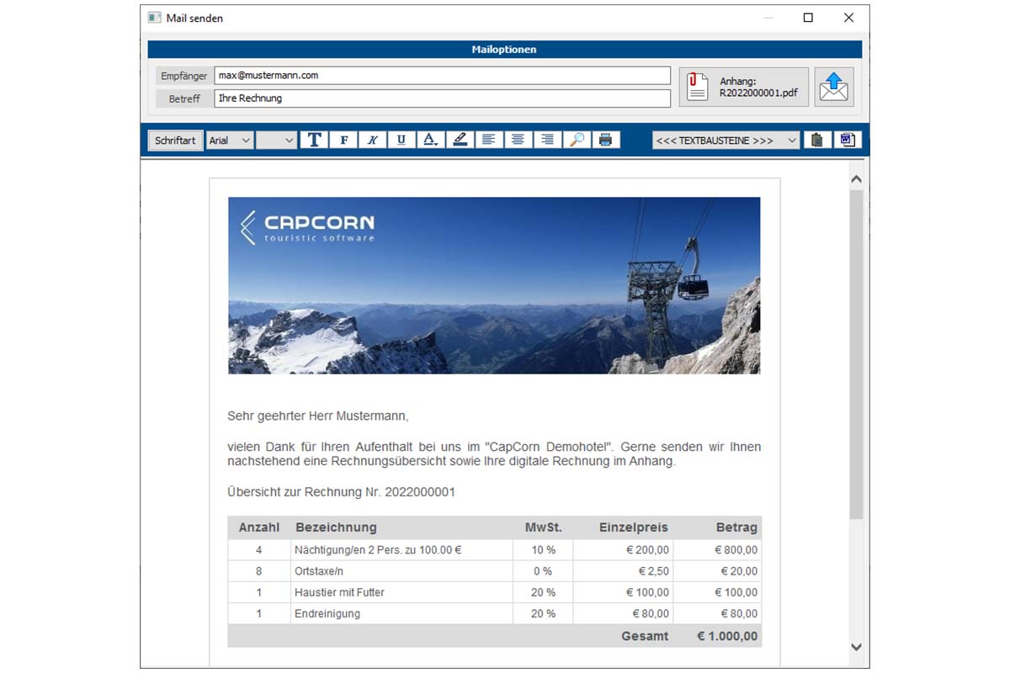Screen dimensions: 1010x673
Task: Click the send mail envelope icon
Action: pos(833,87)
